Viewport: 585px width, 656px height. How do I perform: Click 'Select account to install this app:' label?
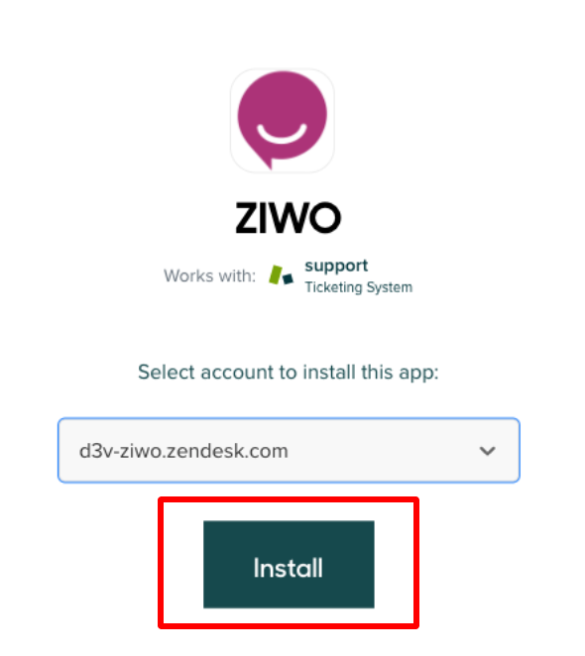tap(289, 373)
